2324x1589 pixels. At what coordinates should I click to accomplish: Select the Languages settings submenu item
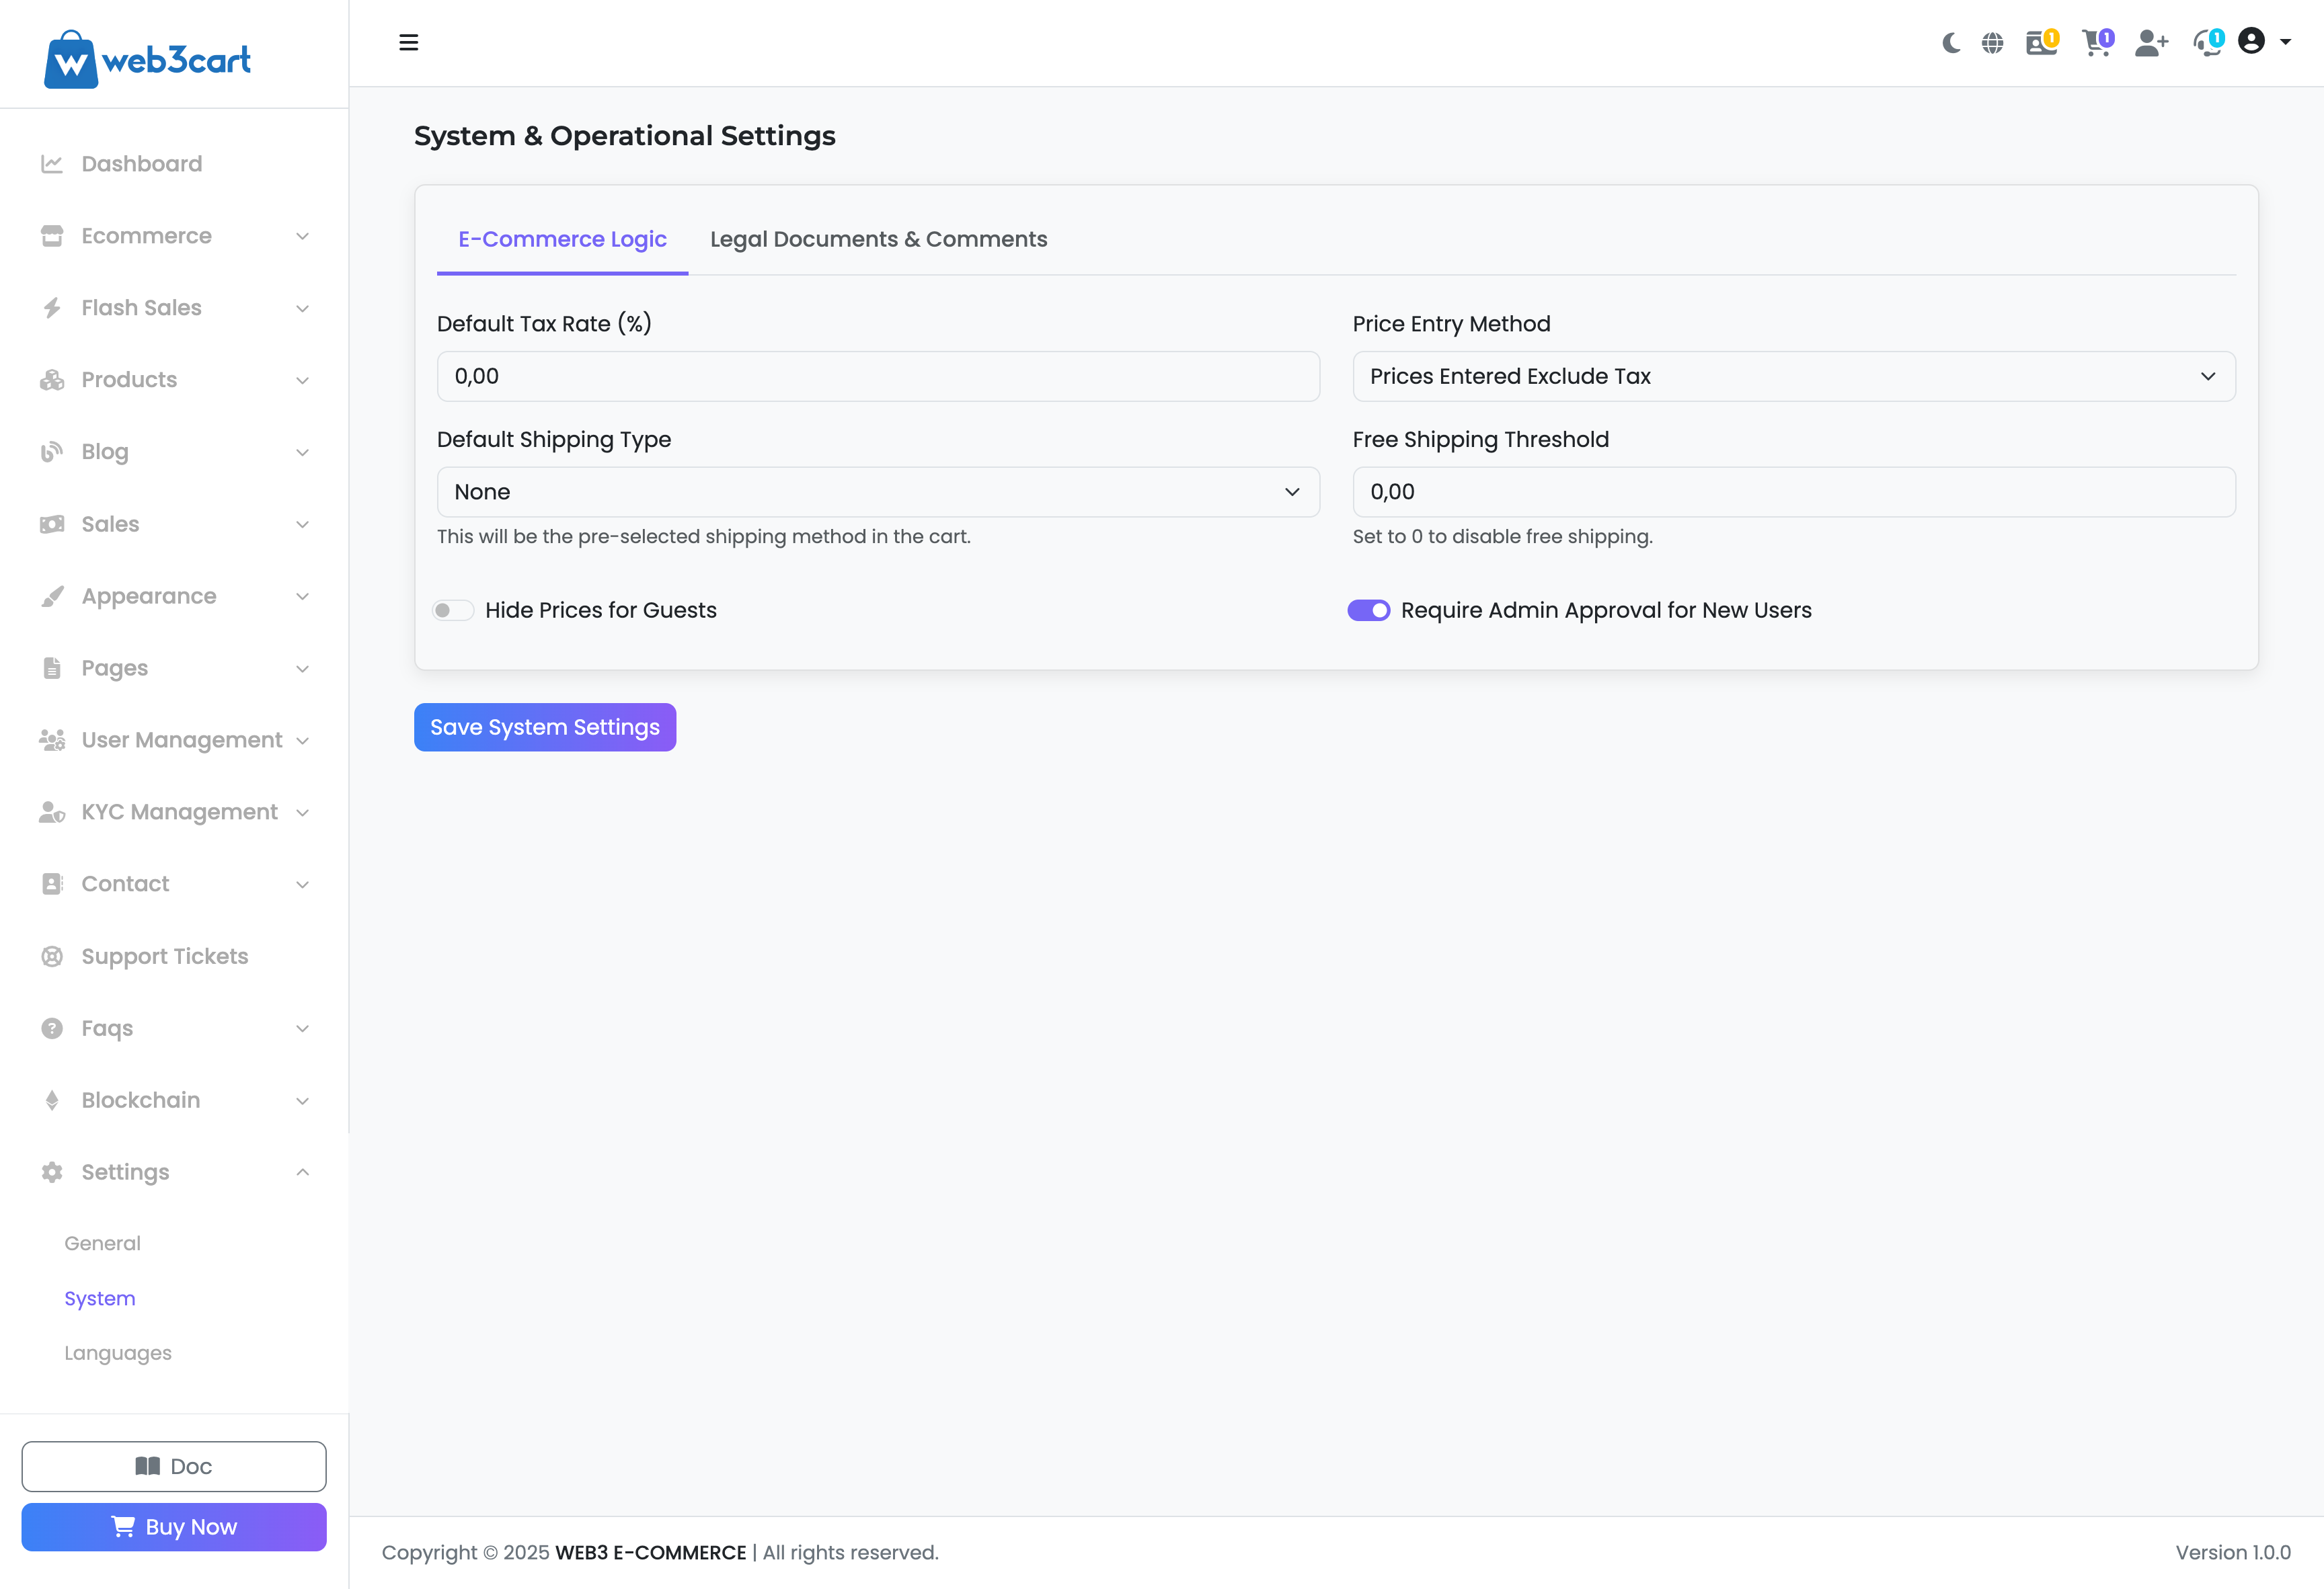(118, 1353)
